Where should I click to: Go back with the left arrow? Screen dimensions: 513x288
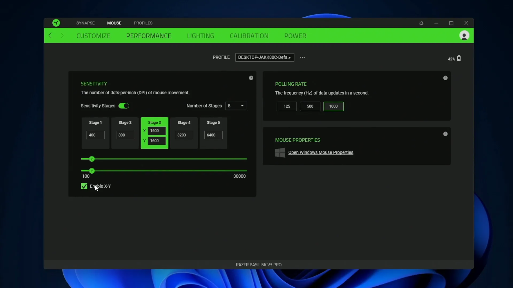50,35
